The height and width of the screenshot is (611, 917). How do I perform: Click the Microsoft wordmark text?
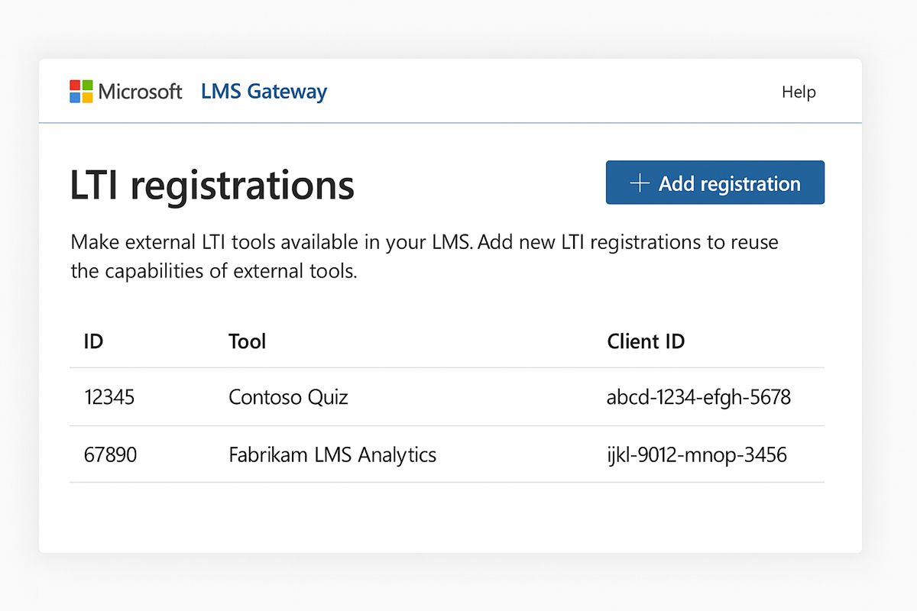(141, 92)
